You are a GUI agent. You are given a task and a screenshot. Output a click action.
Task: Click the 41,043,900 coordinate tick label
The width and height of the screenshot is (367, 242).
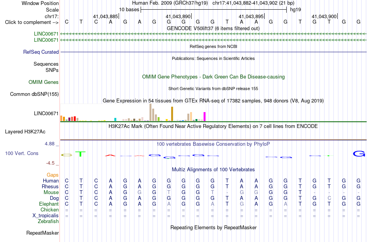tap(324, 16)
